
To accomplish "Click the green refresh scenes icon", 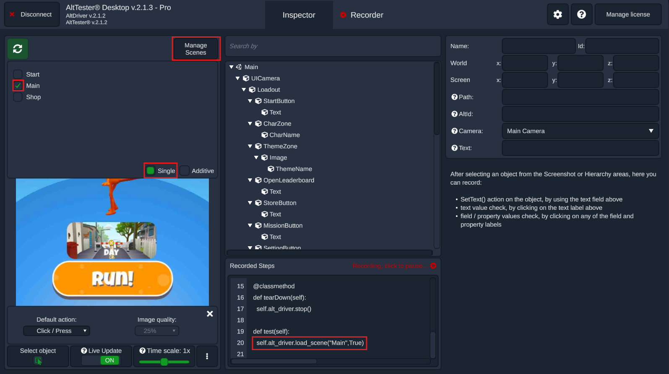I will pos(18,49).
